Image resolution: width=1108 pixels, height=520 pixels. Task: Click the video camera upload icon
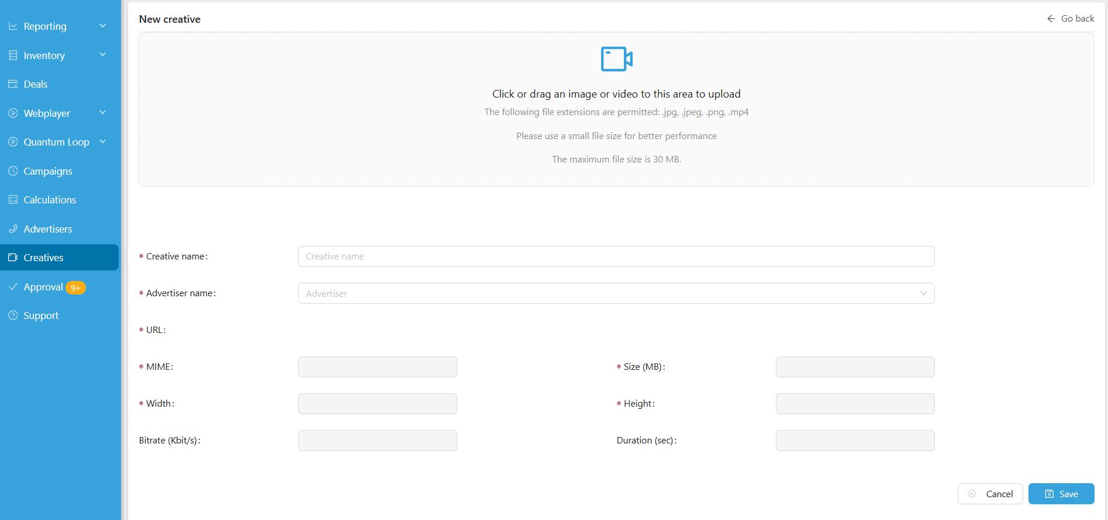(616, 59)
